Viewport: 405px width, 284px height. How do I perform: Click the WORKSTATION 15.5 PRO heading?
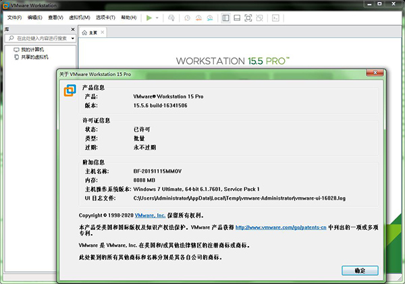click(x=233, y=61)
